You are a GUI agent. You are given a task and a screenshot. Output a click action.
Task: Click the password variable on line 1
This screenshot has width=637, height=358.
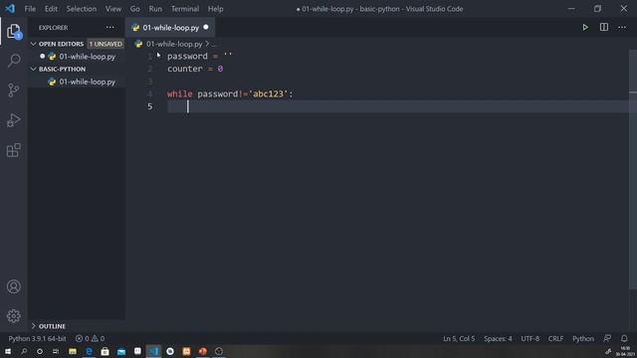click(187, 56)
